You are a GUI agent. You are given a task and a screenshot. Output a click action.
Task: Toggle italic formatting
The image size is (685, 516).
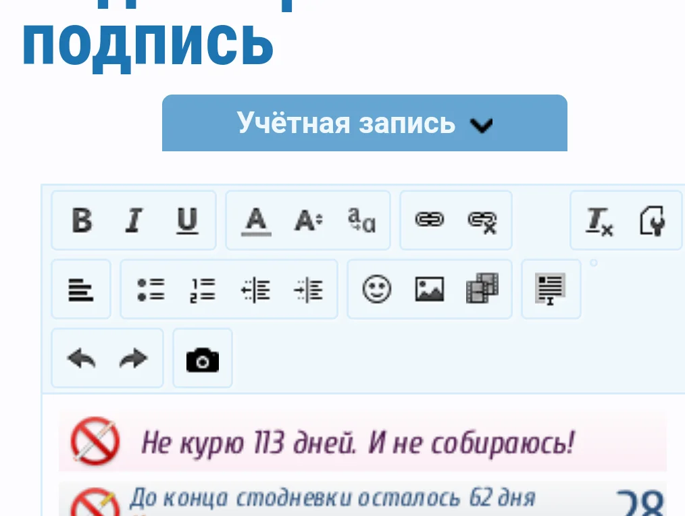pos(134,220)
